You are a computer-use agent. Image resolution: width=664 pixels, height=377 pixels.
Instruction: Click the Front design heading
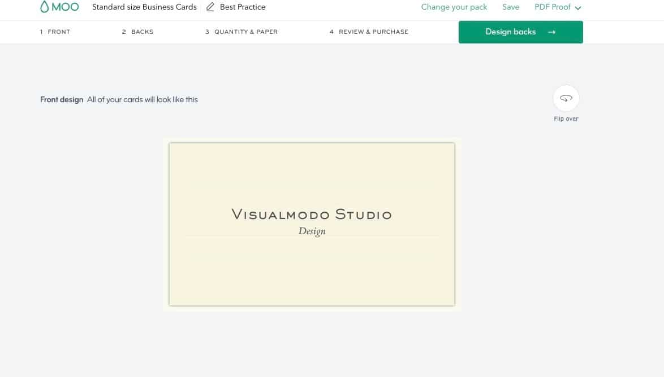[x=62, y=99]
